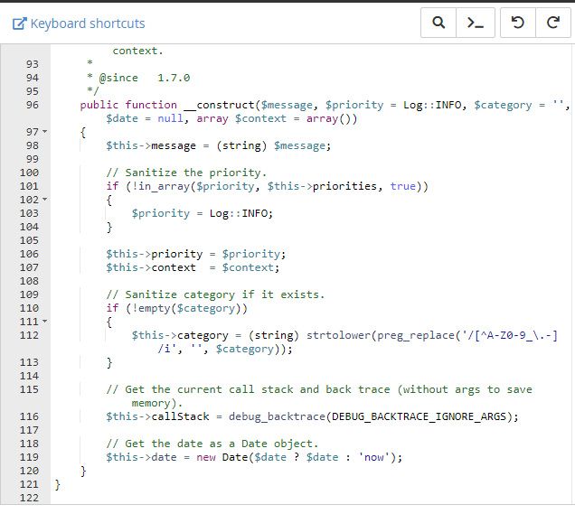Click 'strtolower' on line 112
575x514 pixels.
[x=338, y=335]
